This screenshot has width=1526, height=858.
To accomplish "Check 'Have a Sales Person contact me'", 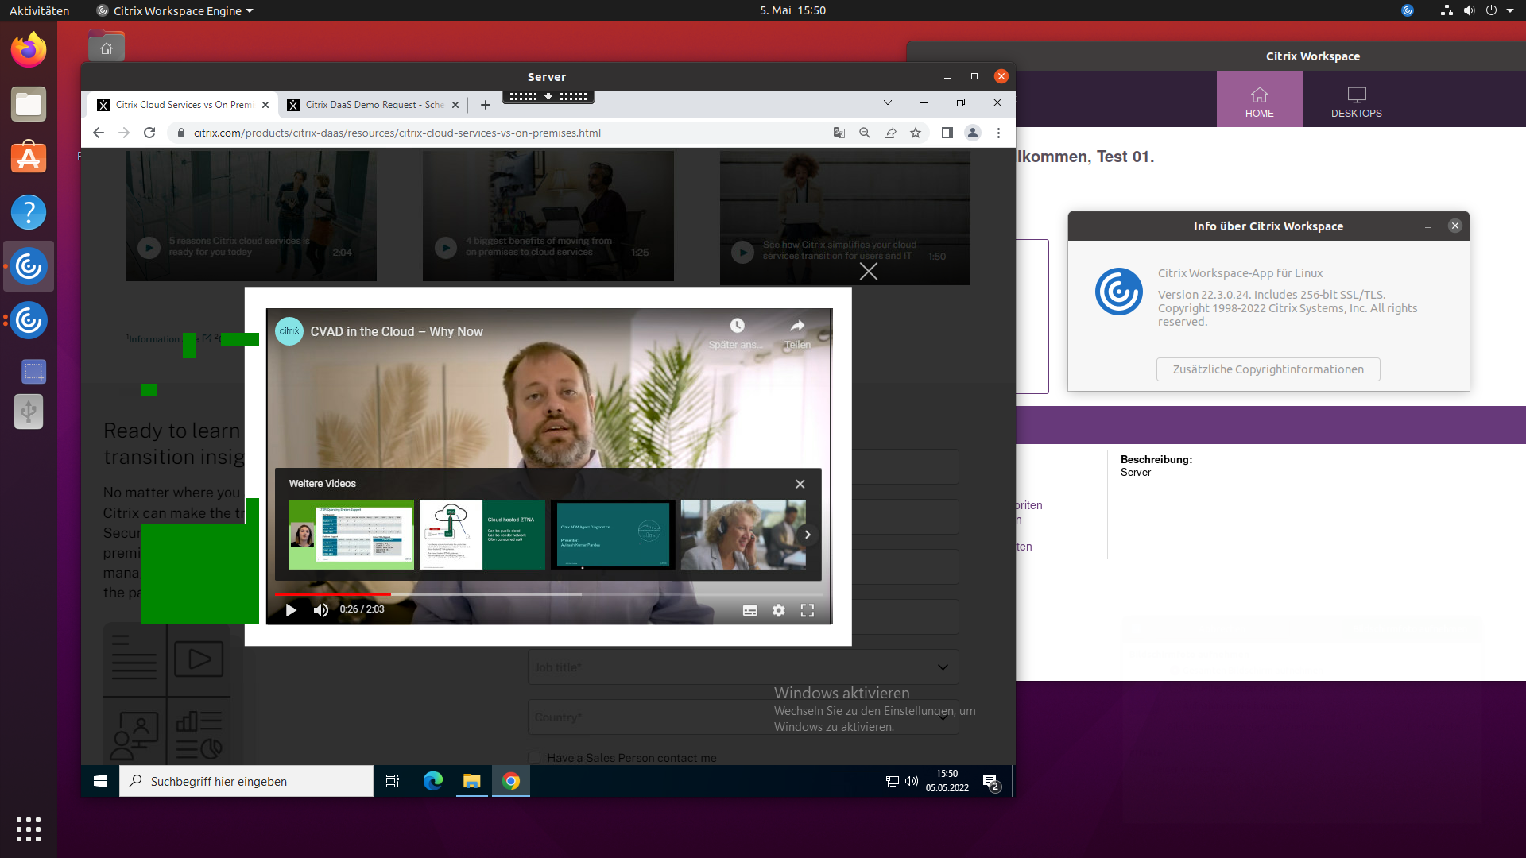I will tap(534, 758).
